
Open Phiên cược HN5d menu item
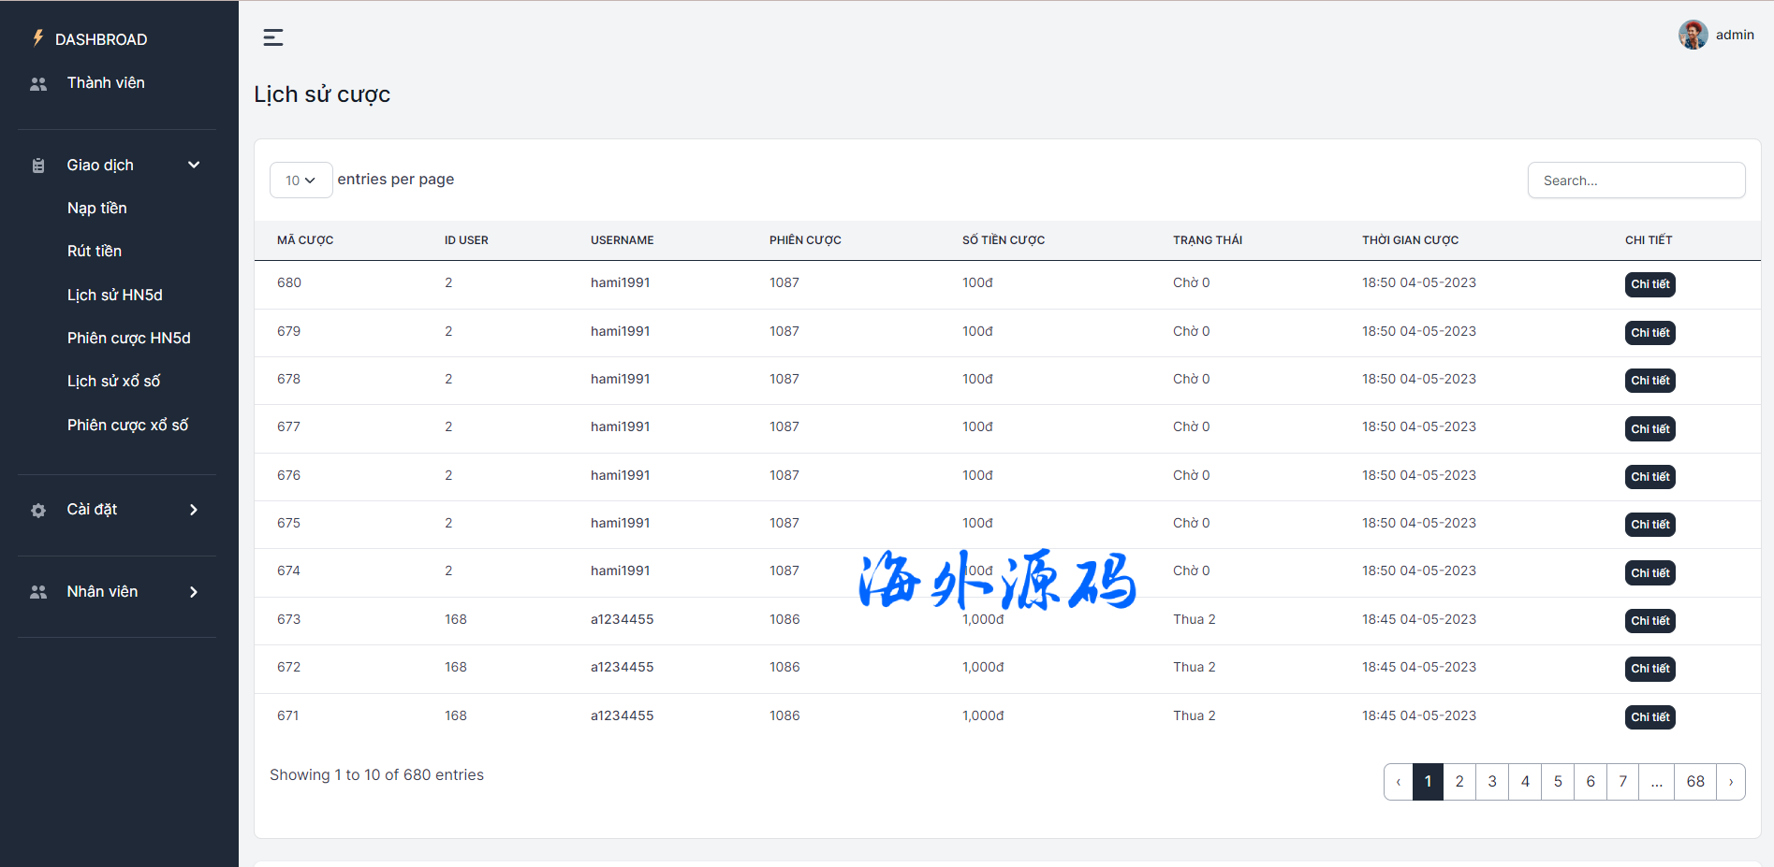128,338
